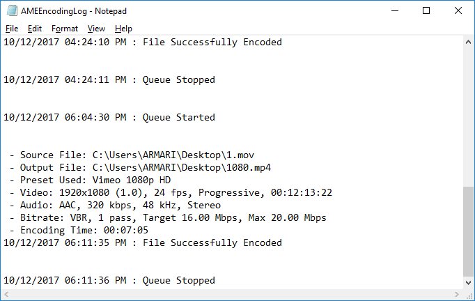Click the scroll up arrow
The width and height of the screenshot is (475, 301).
pyautogui.click(x=469, y=43)
